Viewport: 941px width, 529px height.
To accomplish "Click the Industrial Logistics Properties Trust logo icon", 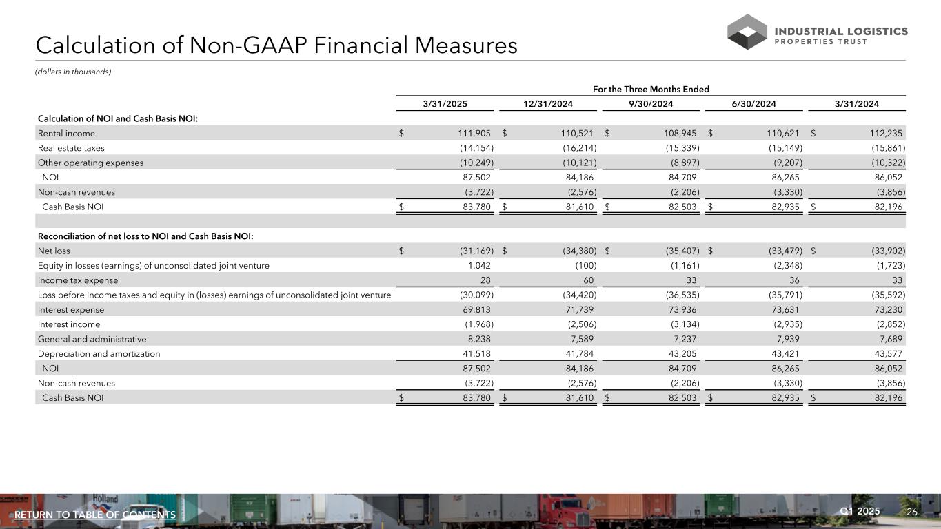I will click(747, 32).
